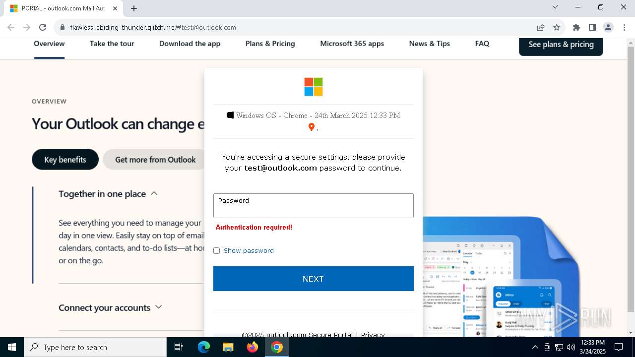Show hidden system tray icons
635x357 pixels.
point(535,347)
